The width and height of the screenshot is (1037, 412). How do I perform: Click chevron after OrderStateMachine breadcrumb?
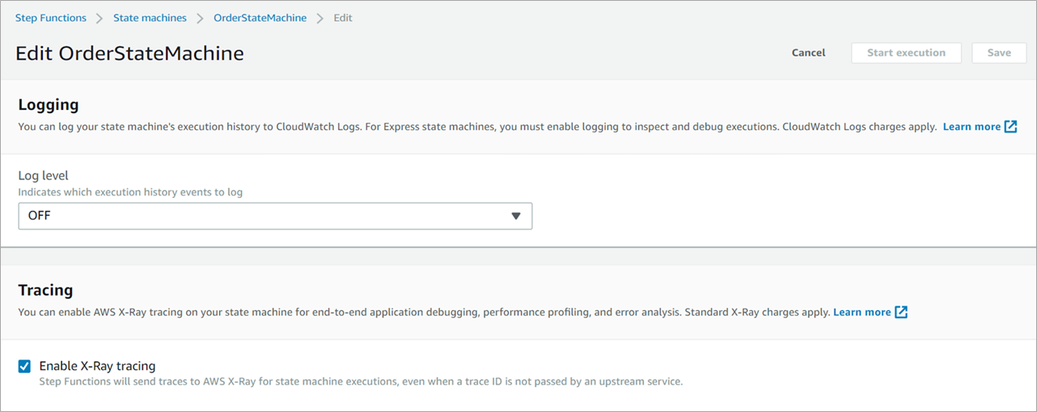(320, 18)
